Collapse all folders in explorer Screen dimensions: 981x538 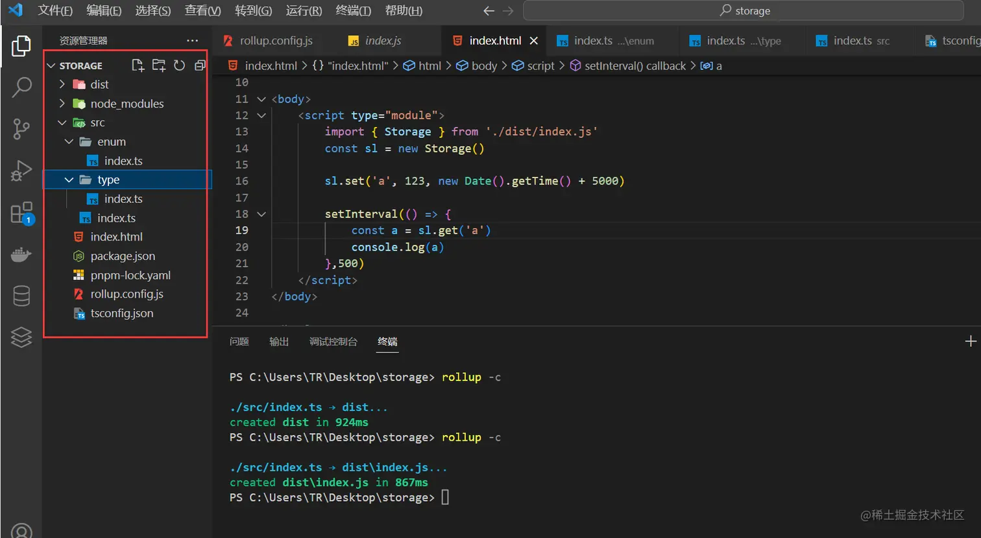(200, 65)
